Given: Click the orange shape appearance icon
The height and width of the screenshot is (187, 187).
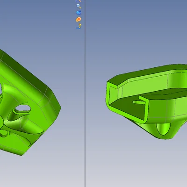Looking at the screenshot, I should tap(79, 20).
